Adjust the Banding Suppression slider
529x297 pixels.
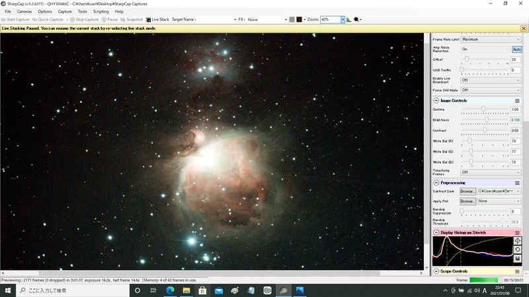[x=462, y=211]
